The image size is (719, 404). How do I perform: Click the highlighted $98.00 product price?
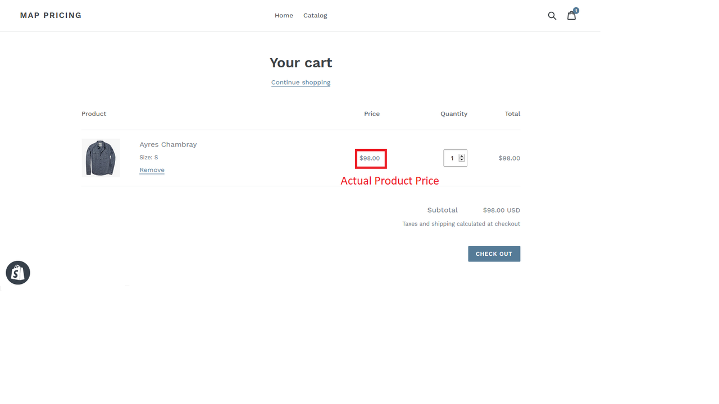tap(370, 158)
